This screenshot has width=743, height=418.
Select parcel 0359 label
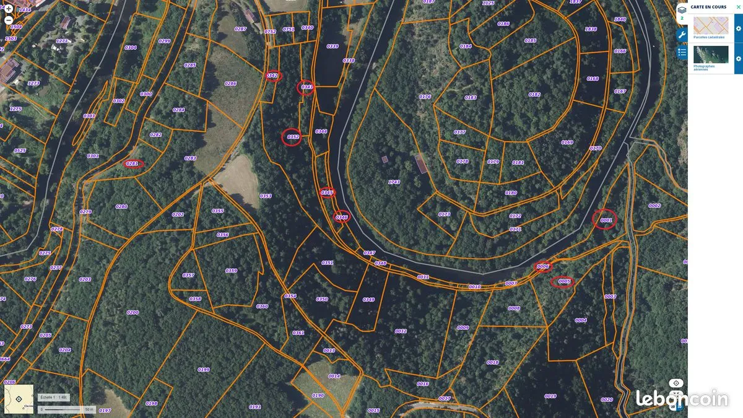[x=231, y=271]
